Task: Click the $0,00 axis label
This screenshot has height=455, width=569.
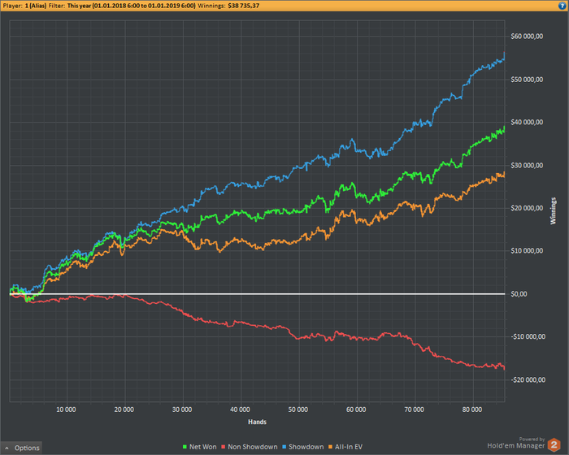Action: pyautogui.click(x=519, y=294)
